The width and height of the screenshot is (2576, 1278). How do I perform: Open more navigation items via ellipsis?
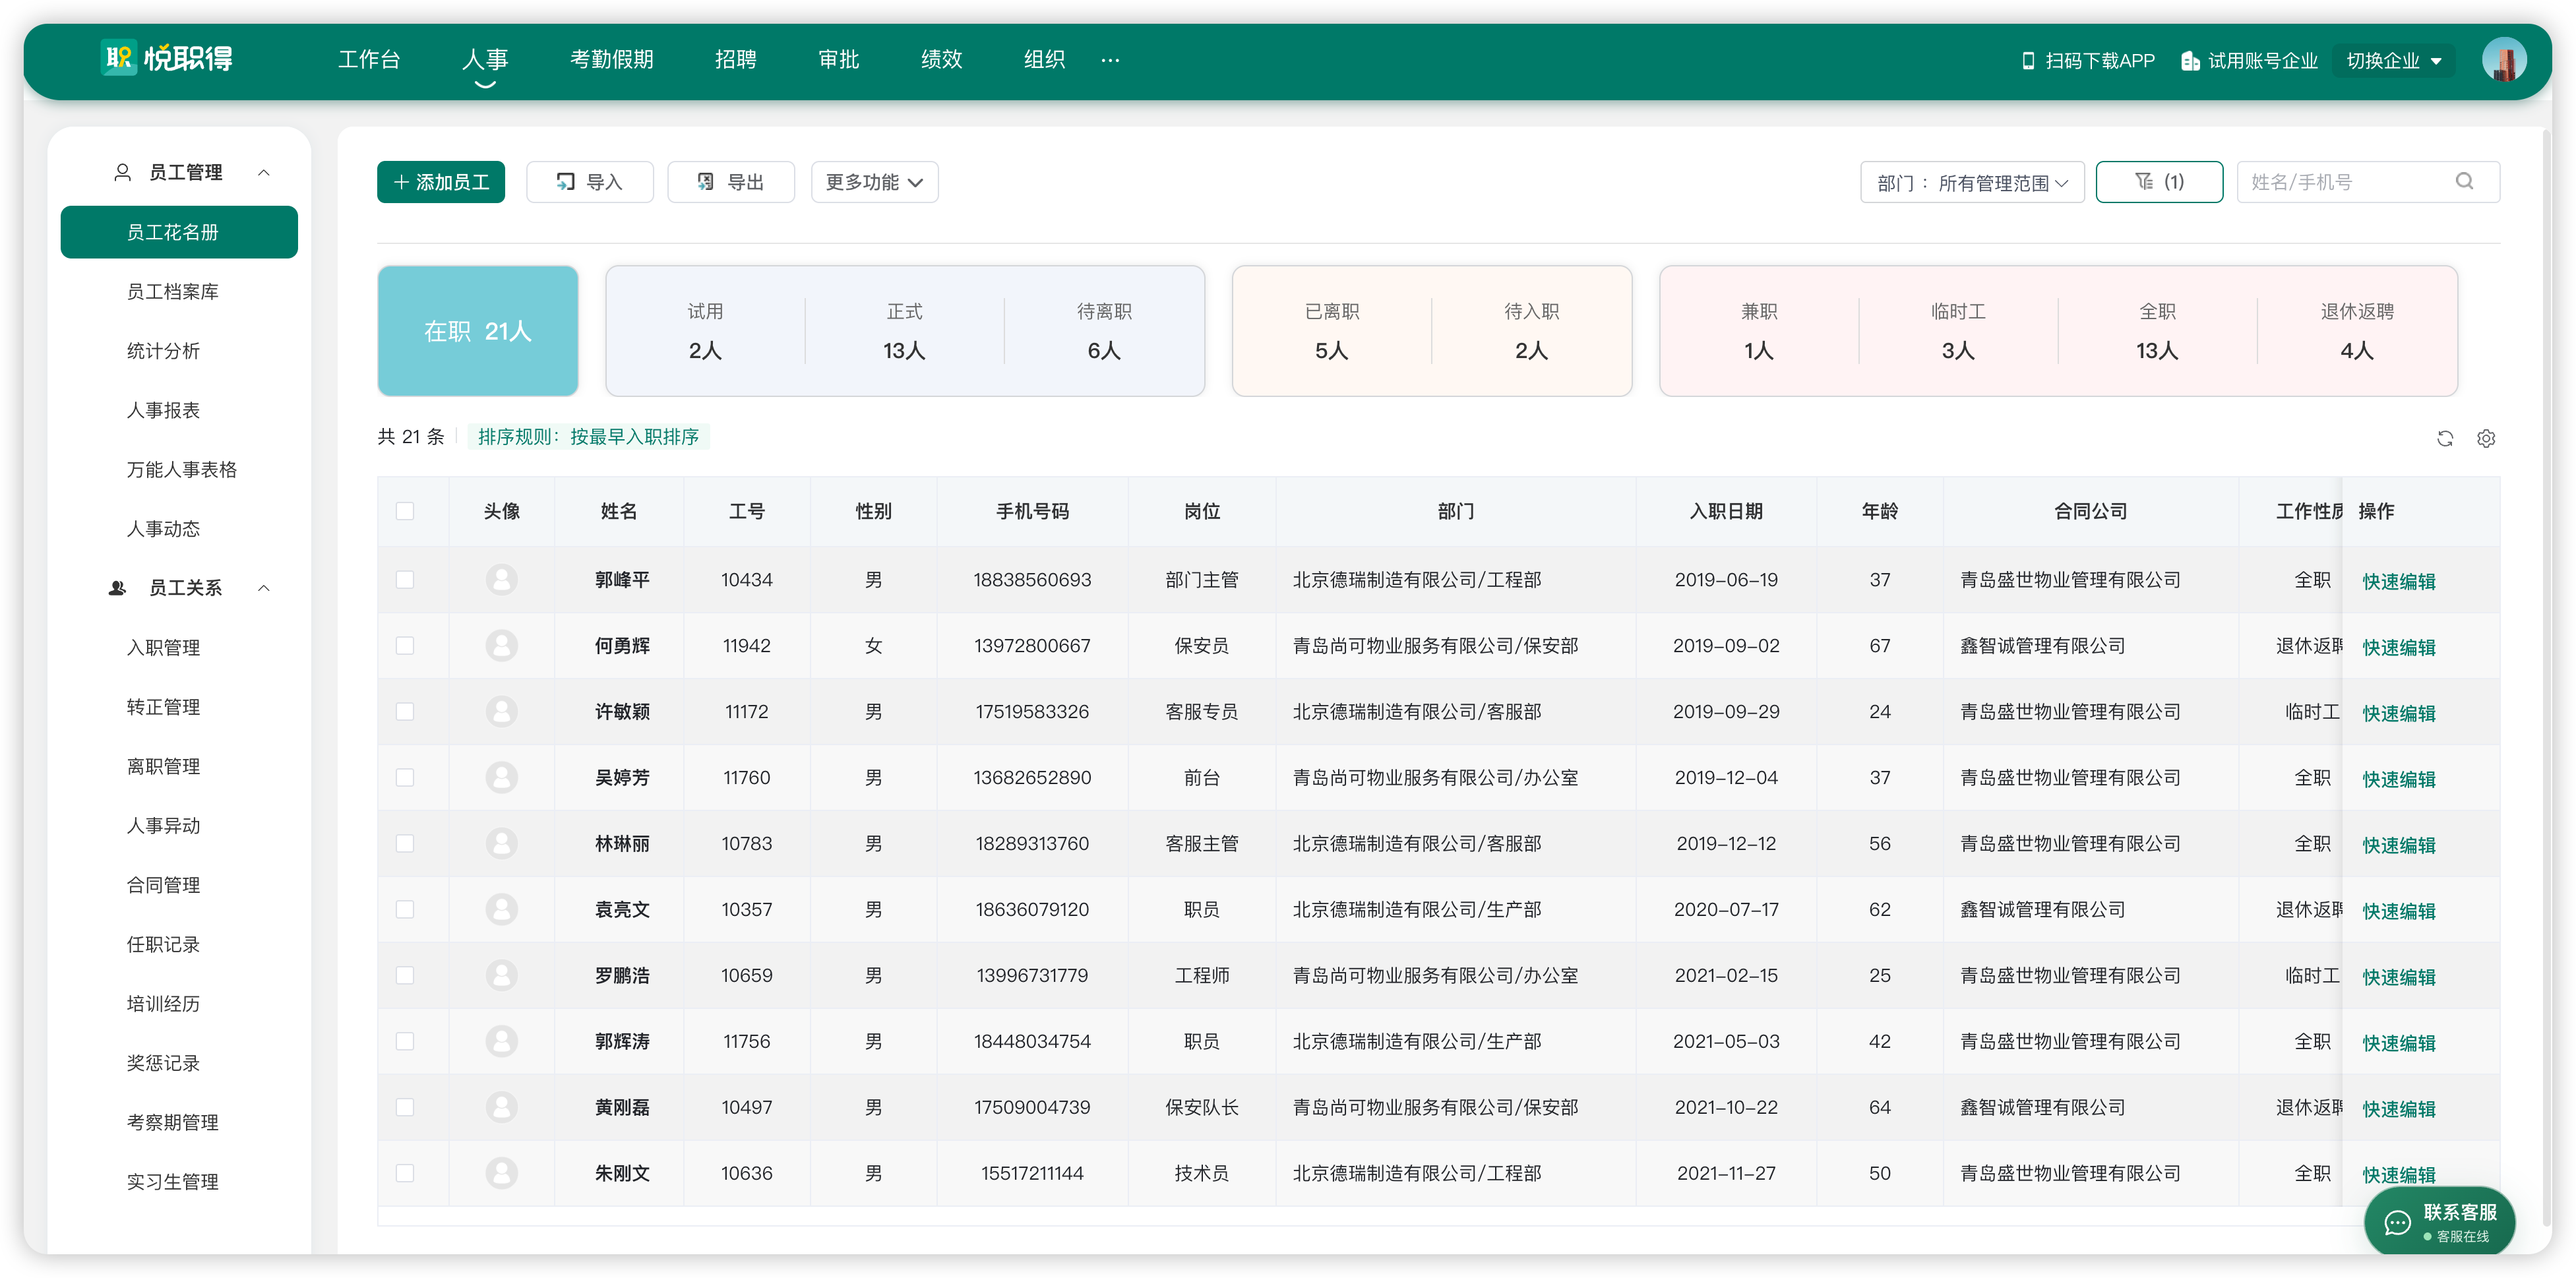click(1109, 60)
